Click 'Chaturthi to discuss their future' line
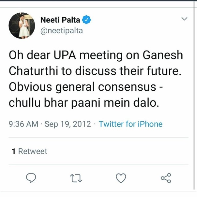197x197 pixels. tap(95, 72)
